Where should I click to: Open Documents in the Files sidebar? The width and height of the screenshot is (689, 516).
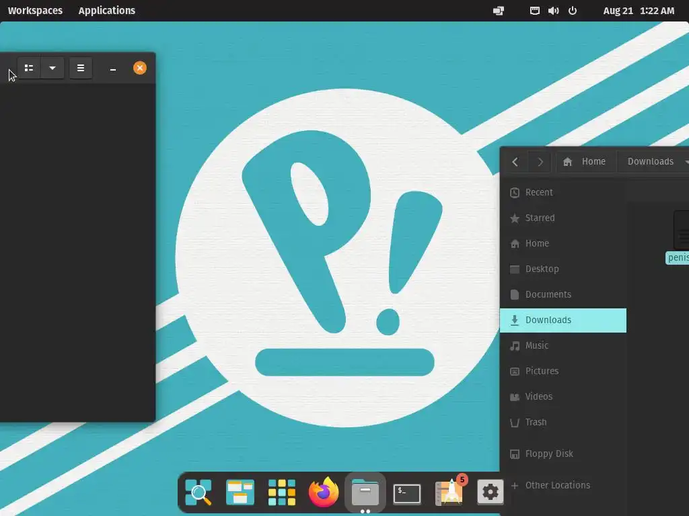(x=563, y=294)
